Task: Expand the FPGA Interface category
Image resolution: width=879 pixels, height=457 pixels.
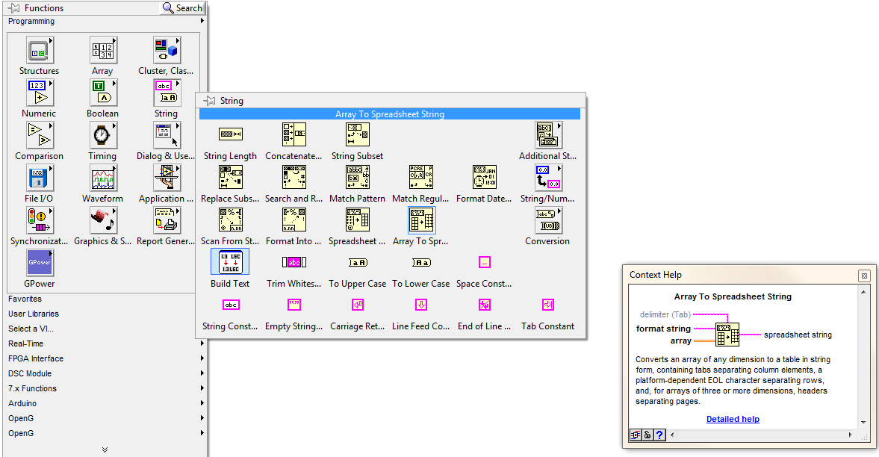Action: pos(105,358)
